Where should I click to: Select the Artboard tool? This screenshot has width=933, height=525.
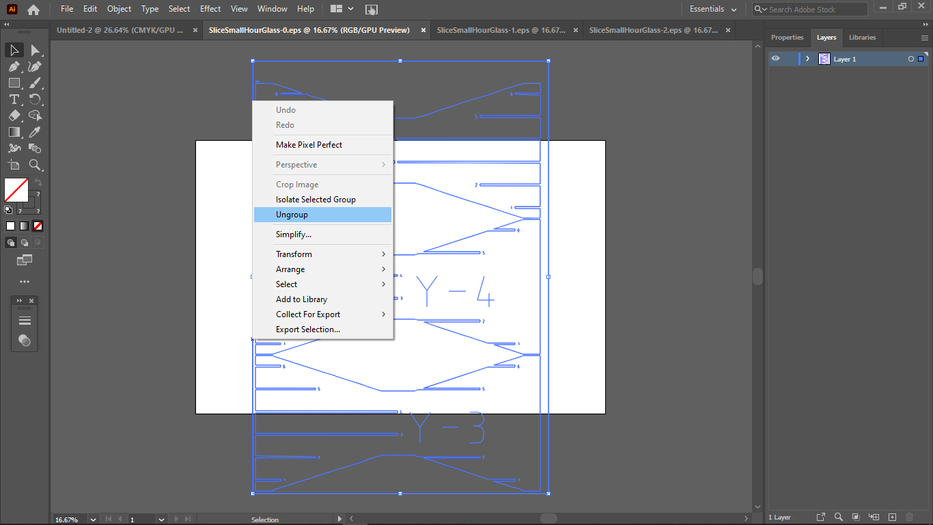tap(14, 165)
